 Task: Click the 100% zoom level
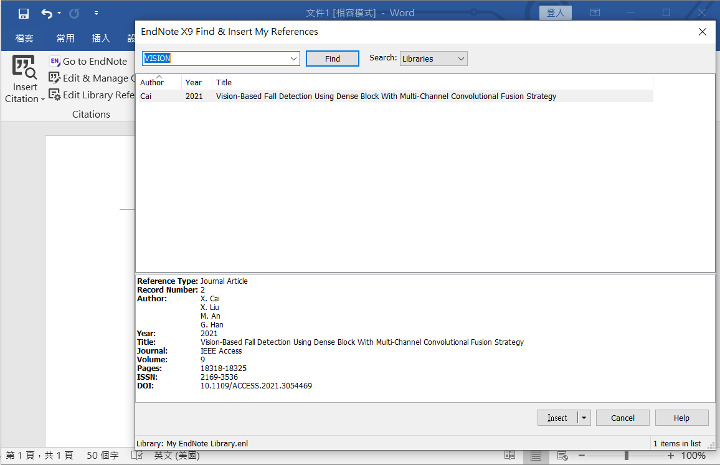click(693, 456)
